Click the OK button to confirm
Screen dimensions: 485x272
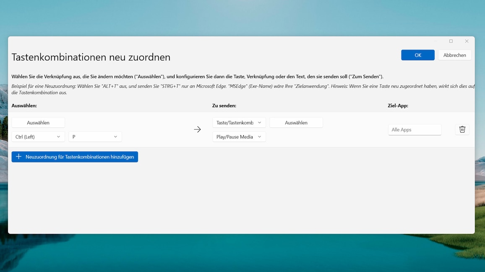click(417, 55)
